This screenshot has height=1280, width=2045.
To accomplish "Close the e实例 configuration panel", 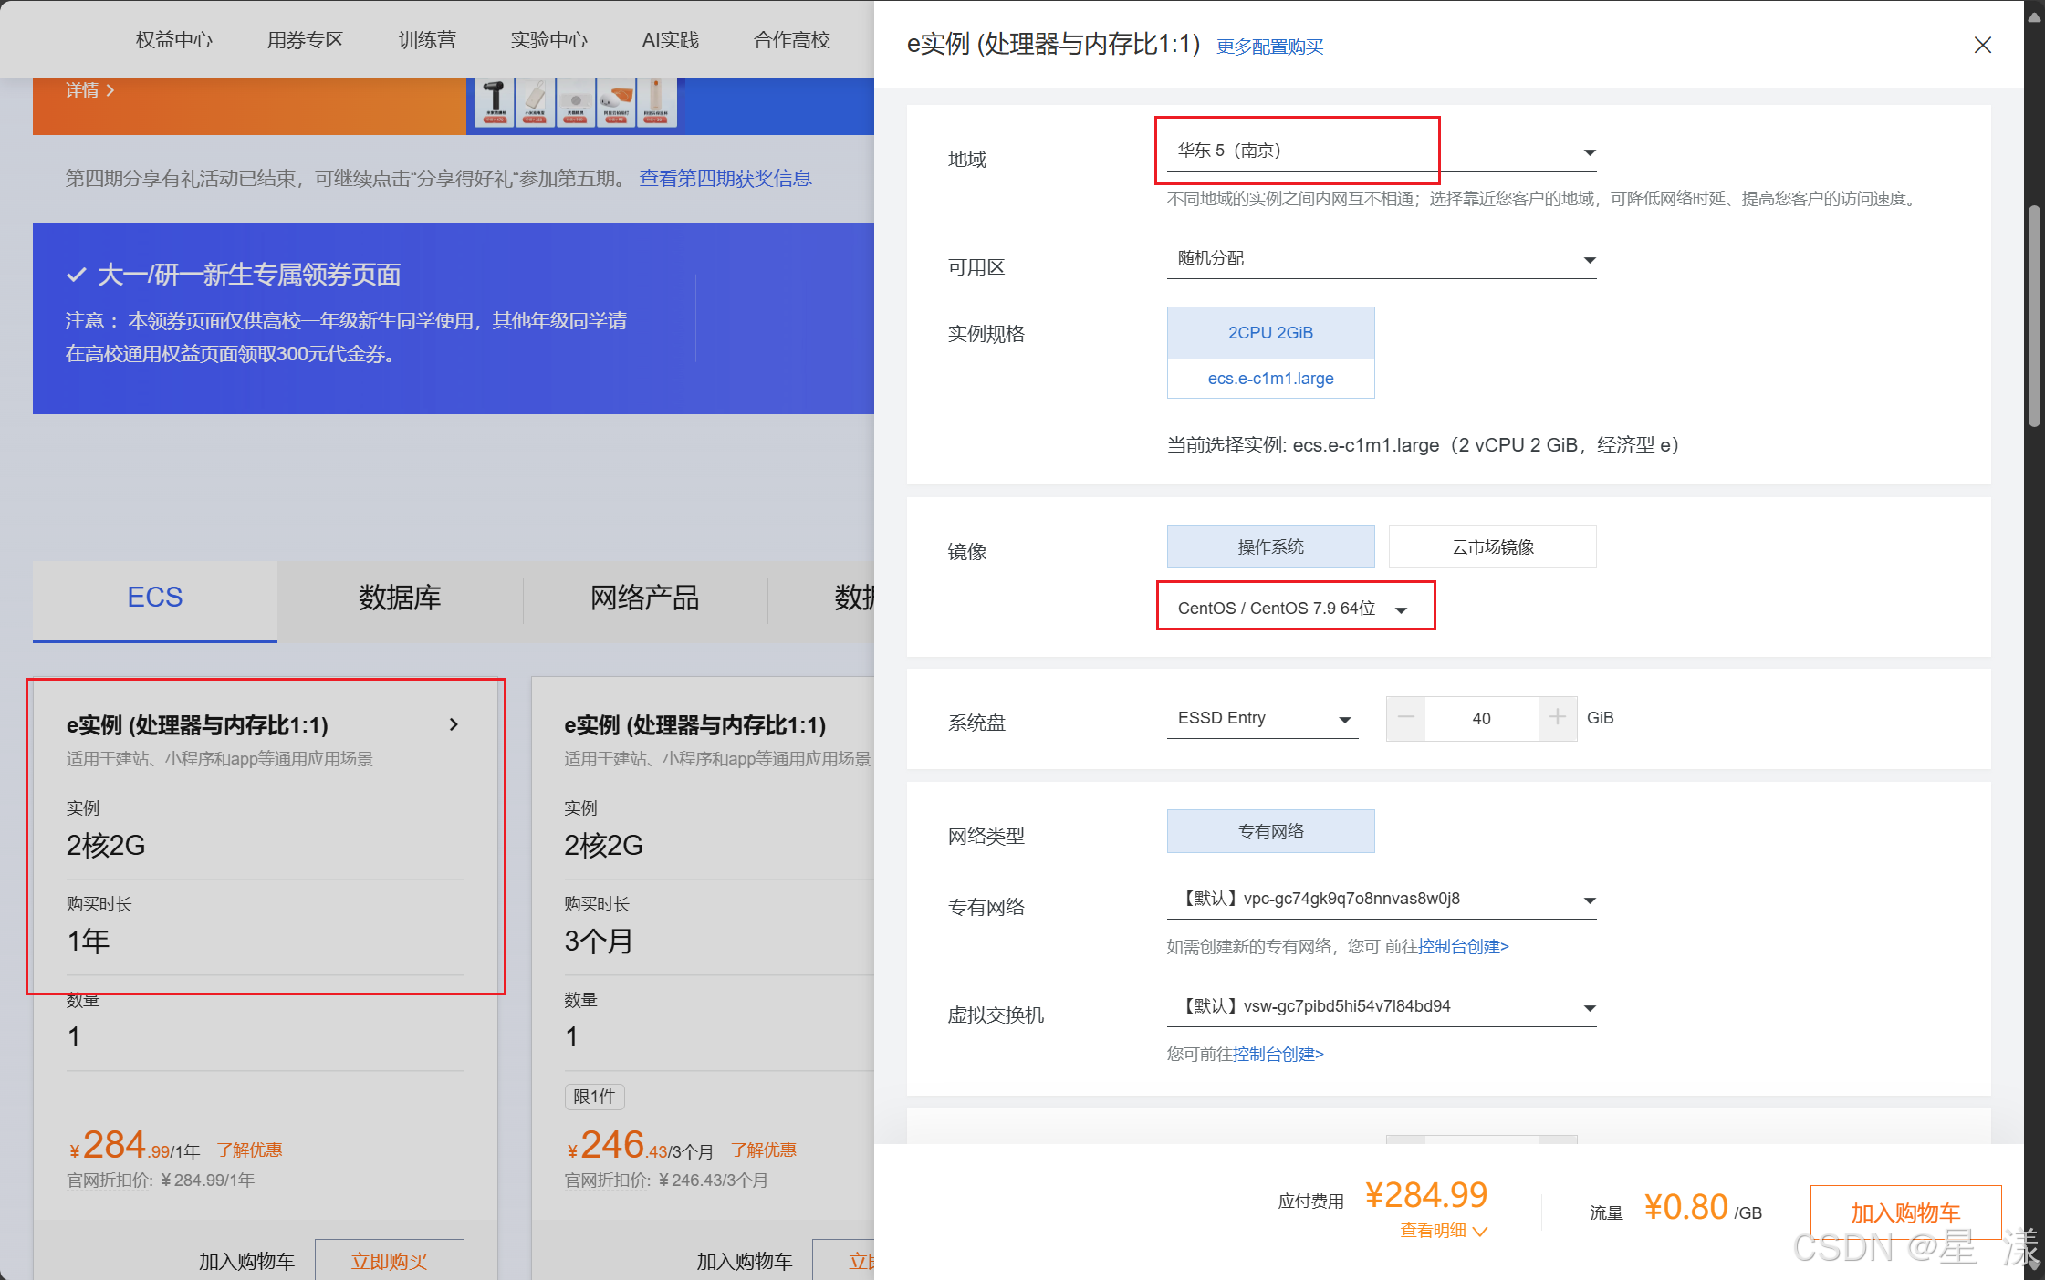I will [x=1982, y=45].
